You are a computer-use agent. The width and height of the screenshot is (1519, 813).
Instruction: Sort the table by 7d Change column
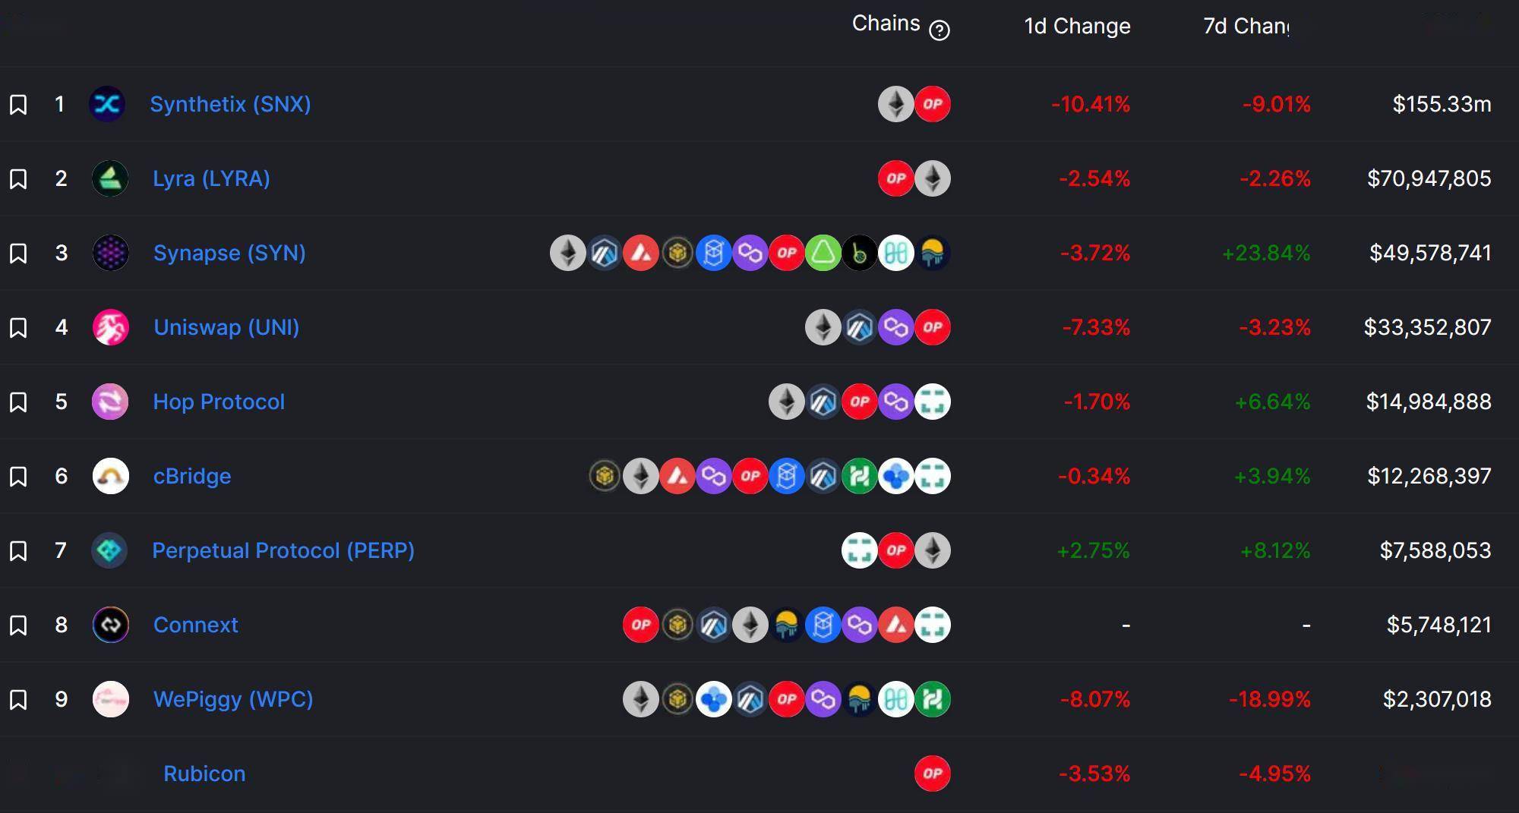pyautogui.click(x=1246, y=26)
